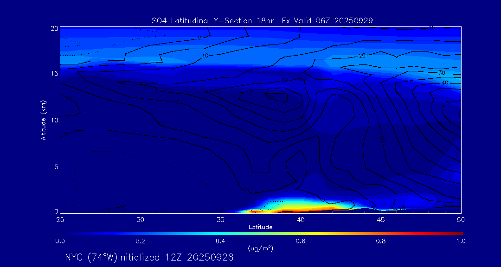501x267 pixels.
Task: Select the 'Altitude (km)' y-axis label
Action: click(x=43, y=120)
